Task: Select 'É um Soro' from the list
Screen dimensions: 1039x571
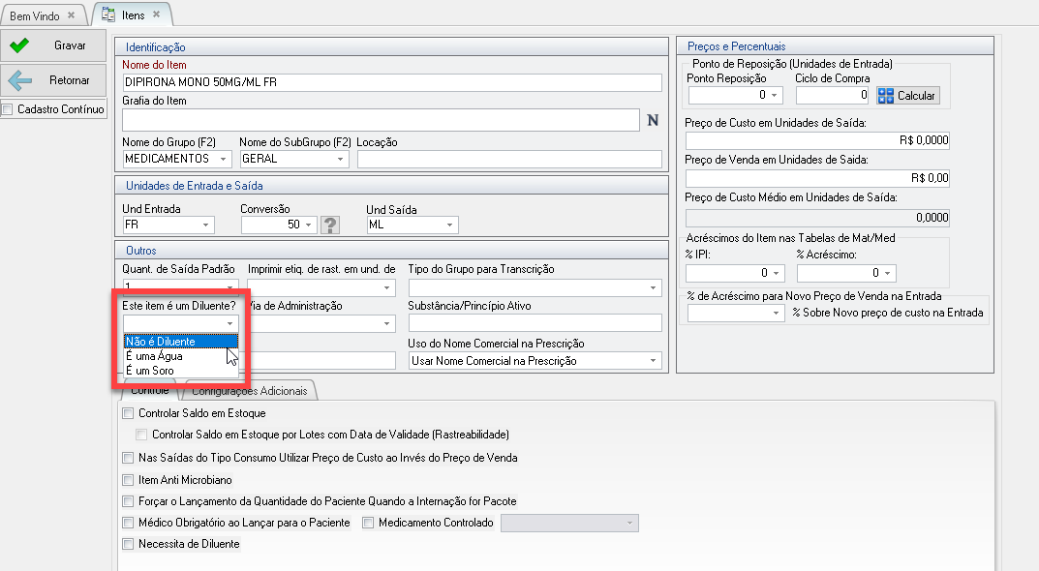Action: tap(150, 371)
